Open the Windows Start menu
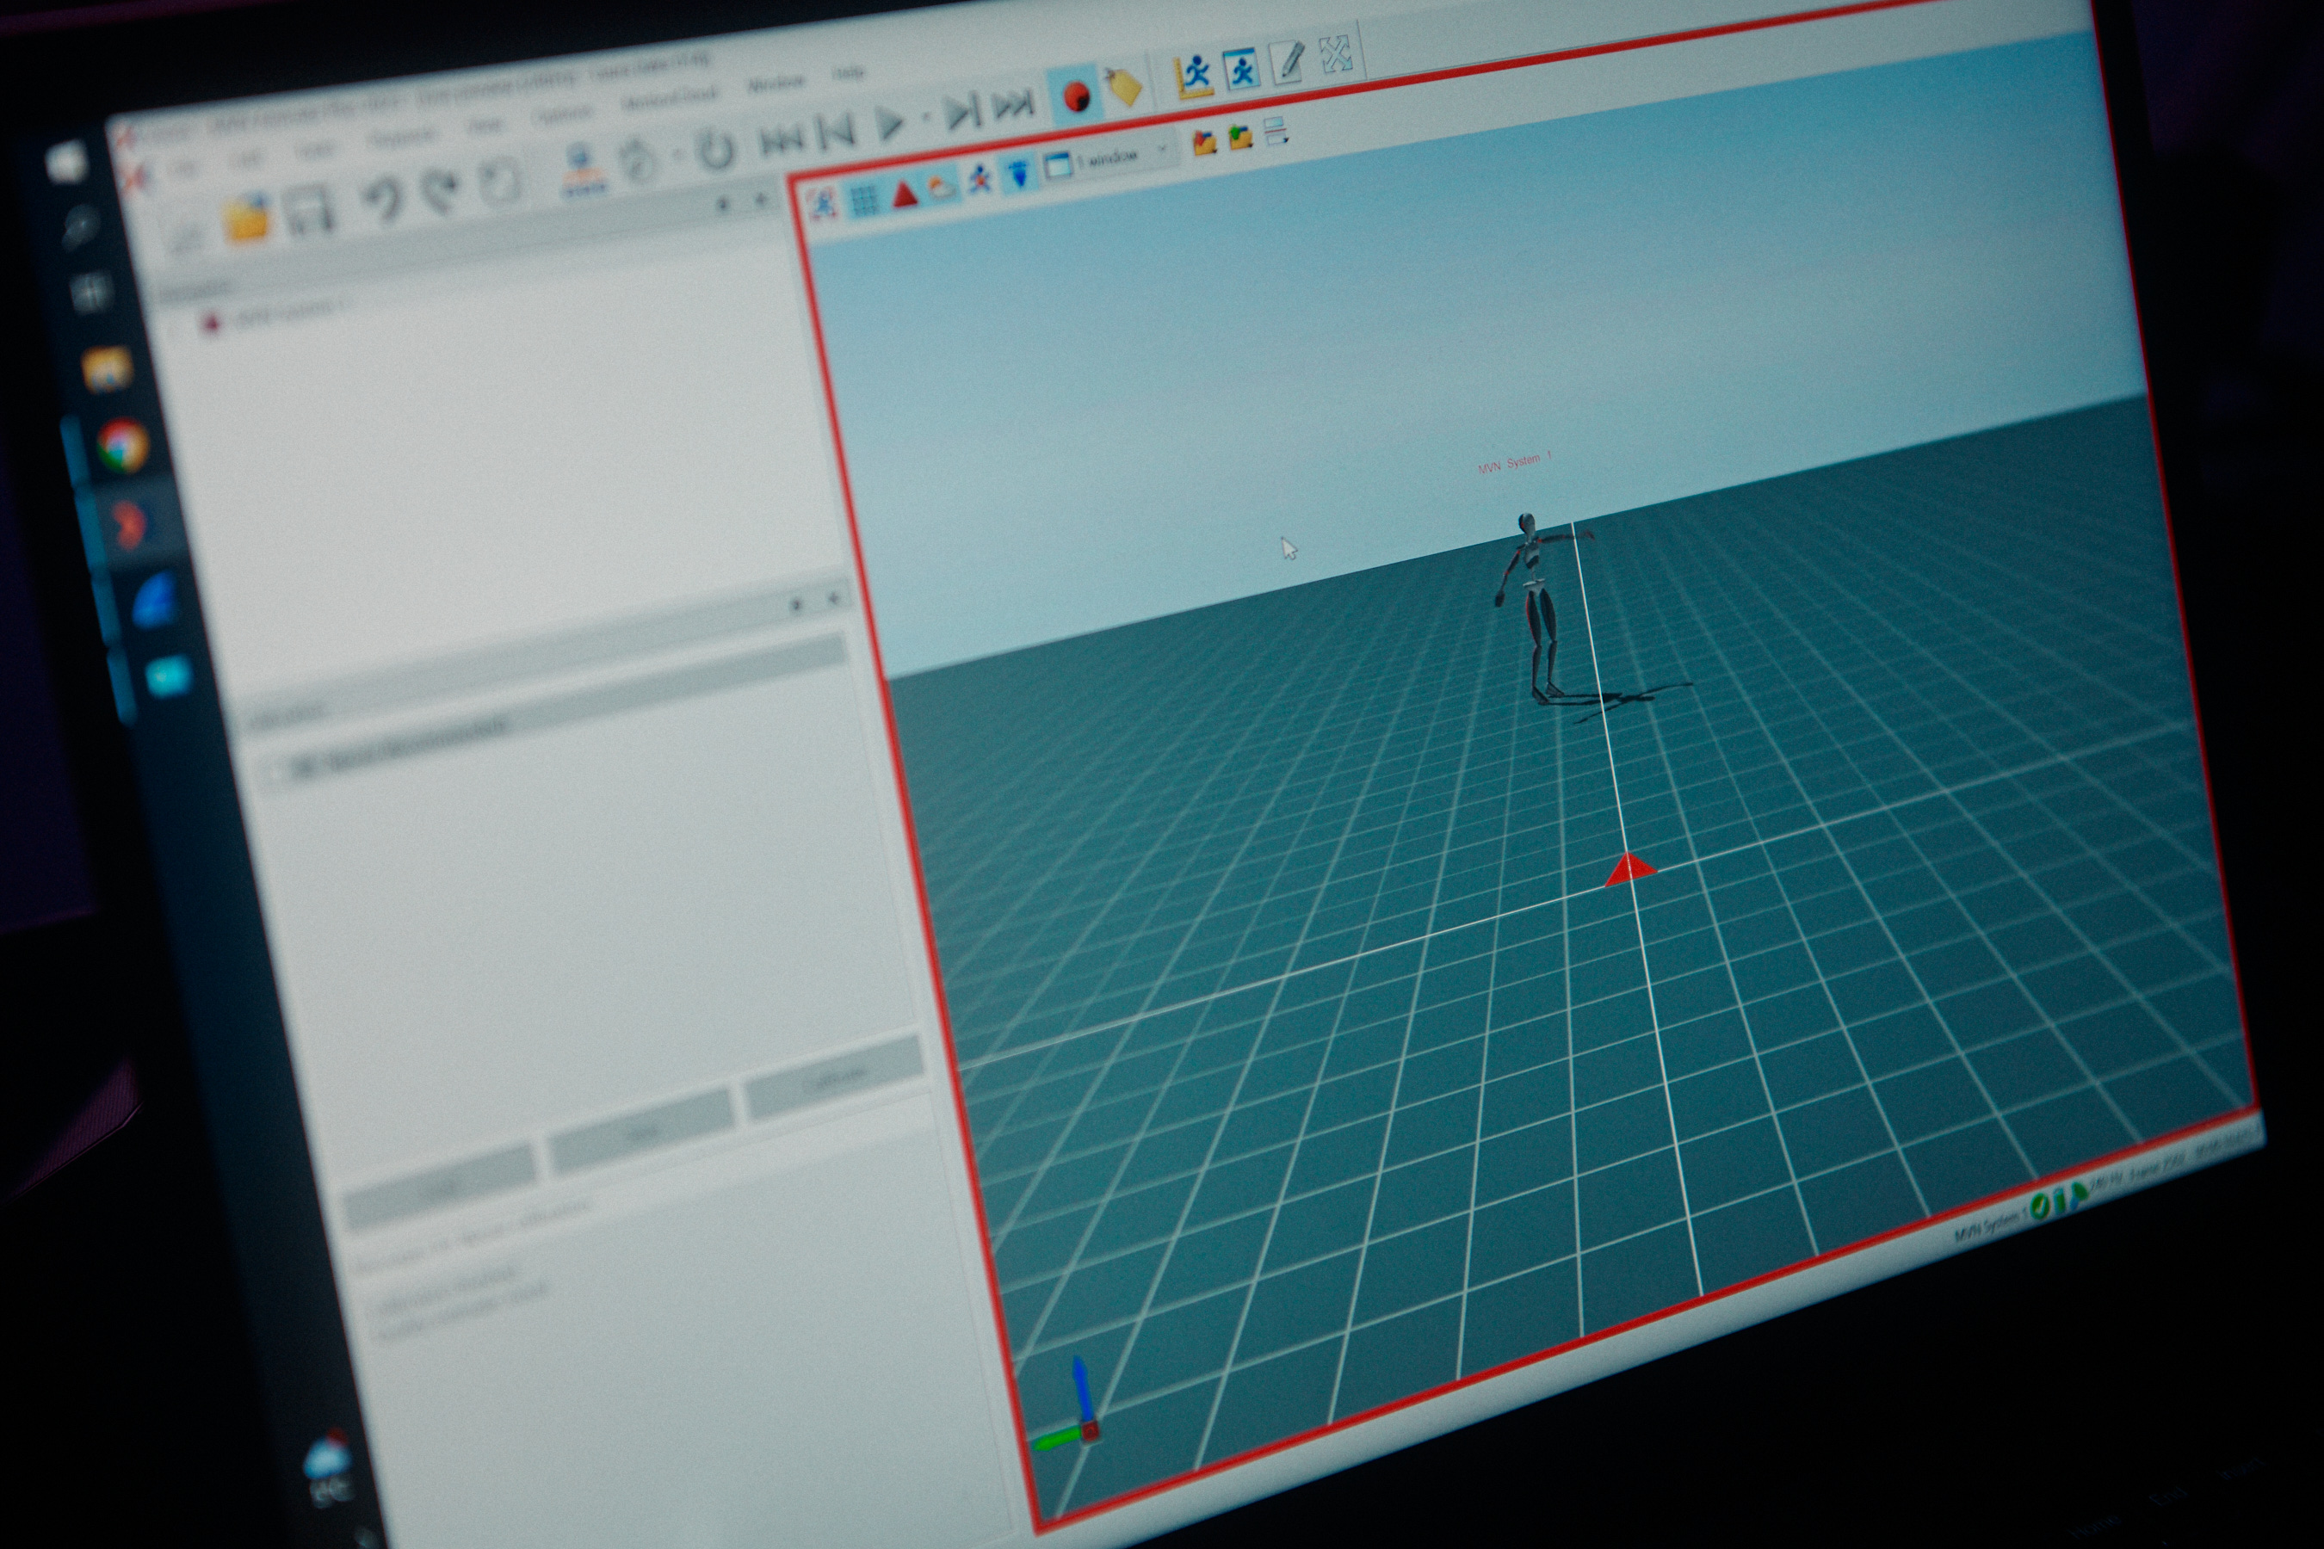The height and width of the screenshot is (1549, 2324). [x=67, y=162]
